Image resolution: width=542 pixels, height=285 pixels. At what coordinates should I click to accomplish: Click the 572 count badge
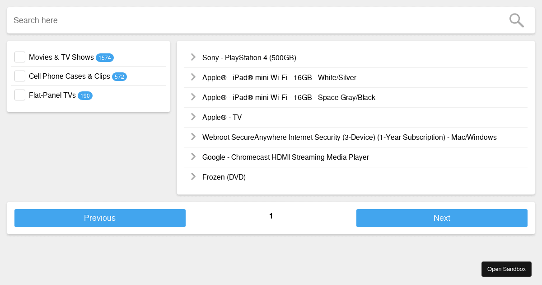pos(119,76)
